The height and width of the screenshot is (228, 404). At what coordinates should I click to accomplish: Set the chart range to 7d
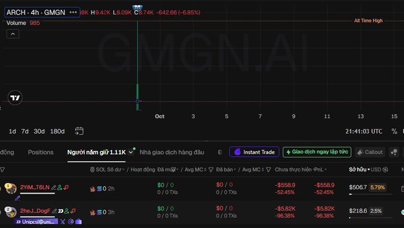(x=25, y=131)
